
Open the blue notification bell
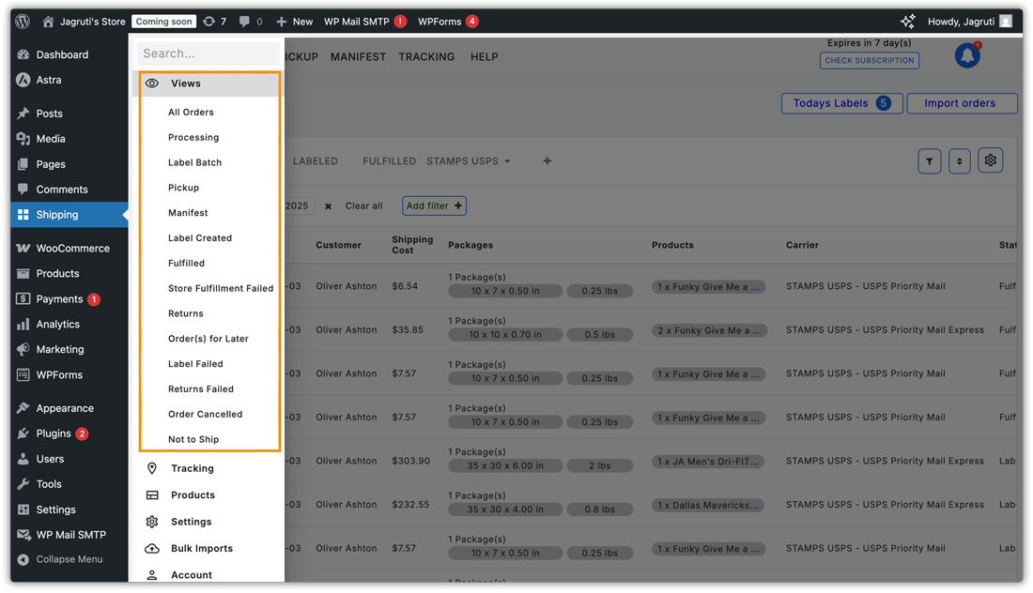click(x=967, y=55)
